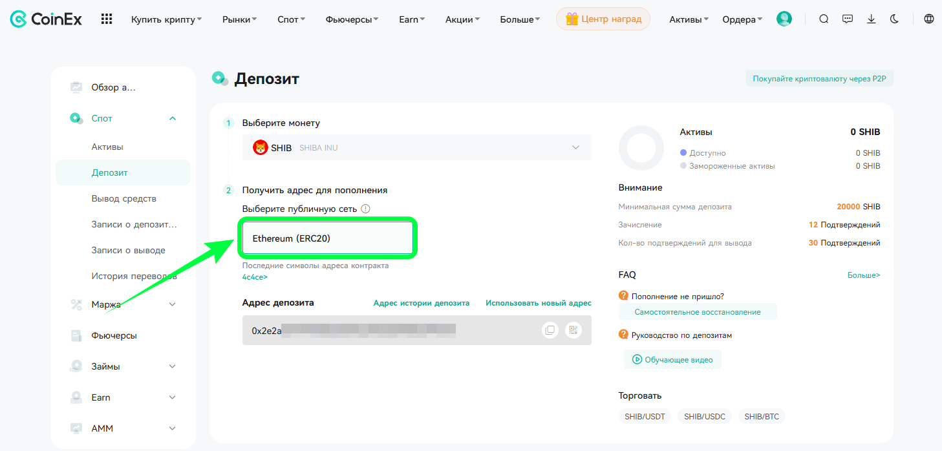Collapse the Спот sidebar section
This screenshot has width=942, height=451.
coord(173,118)
